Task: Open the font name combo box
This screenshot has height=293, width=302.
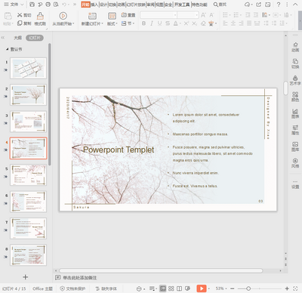Action: (159, 15)
